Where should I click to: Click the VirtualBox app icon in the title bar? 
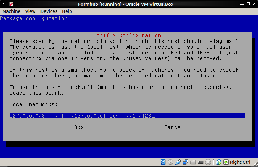(x=11, y=4)
